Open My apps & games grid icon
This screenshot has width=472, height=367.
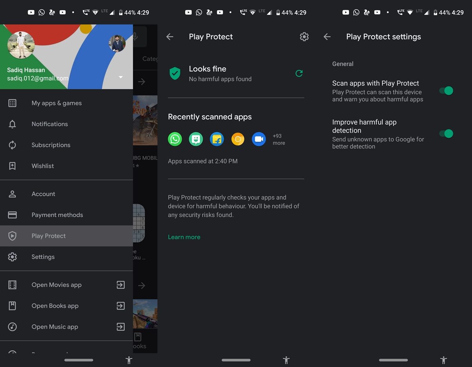(x=12, y=103)
